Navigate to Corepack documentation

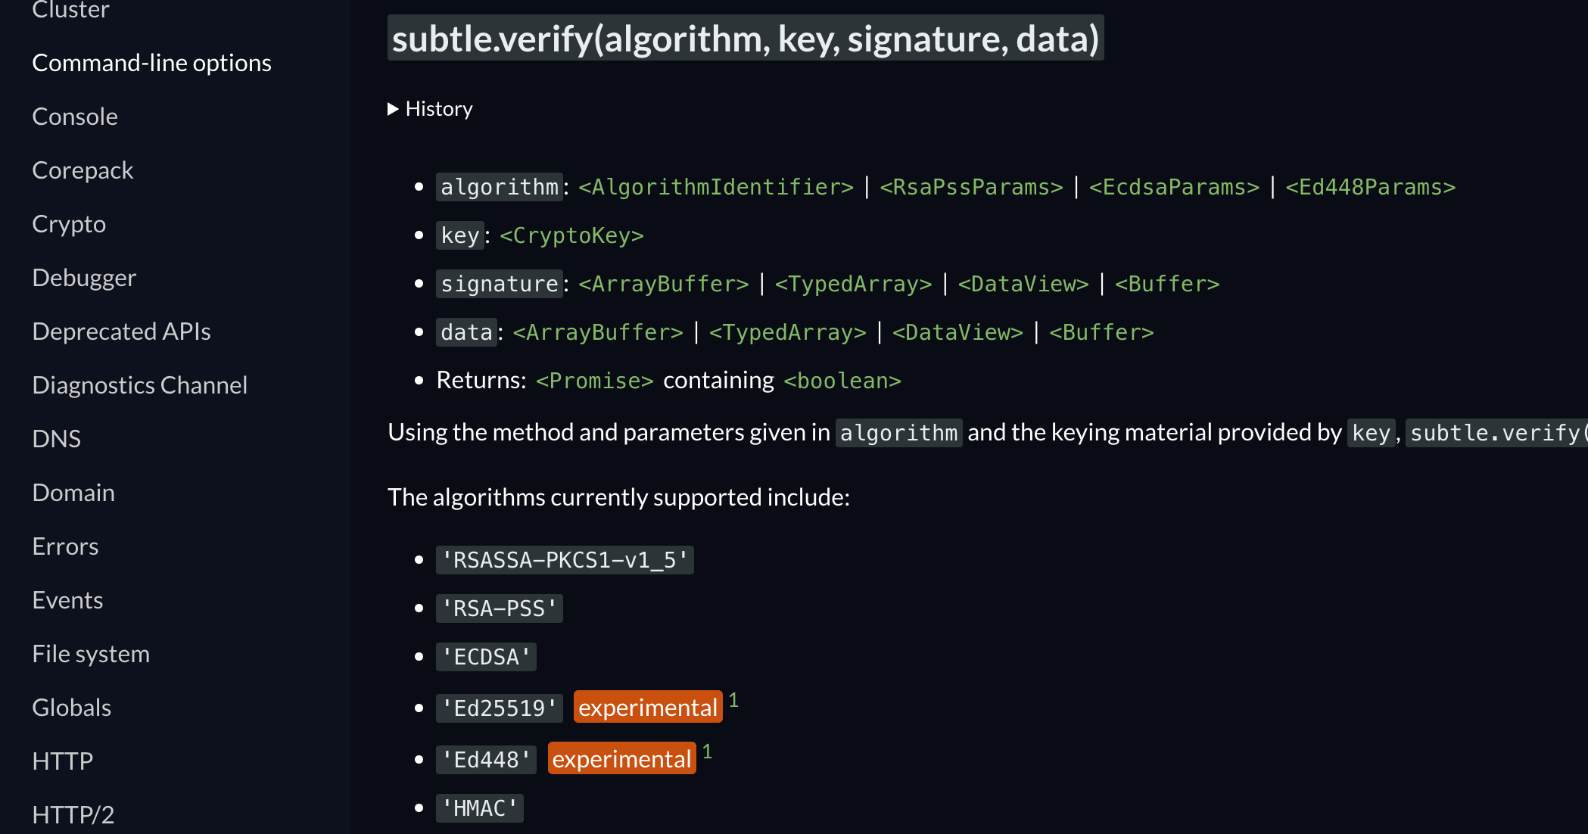pyautogui.click(x=83, y=170)
